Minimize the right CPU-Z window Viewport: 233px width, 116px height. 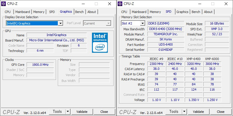click(199, 4)
